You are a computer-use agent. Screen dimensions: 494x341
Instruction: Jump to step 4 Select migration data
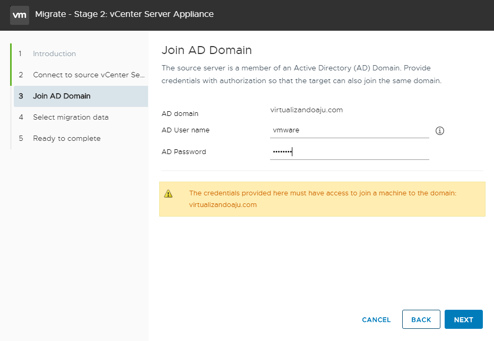pyautogui.click(x=71, y=118)
